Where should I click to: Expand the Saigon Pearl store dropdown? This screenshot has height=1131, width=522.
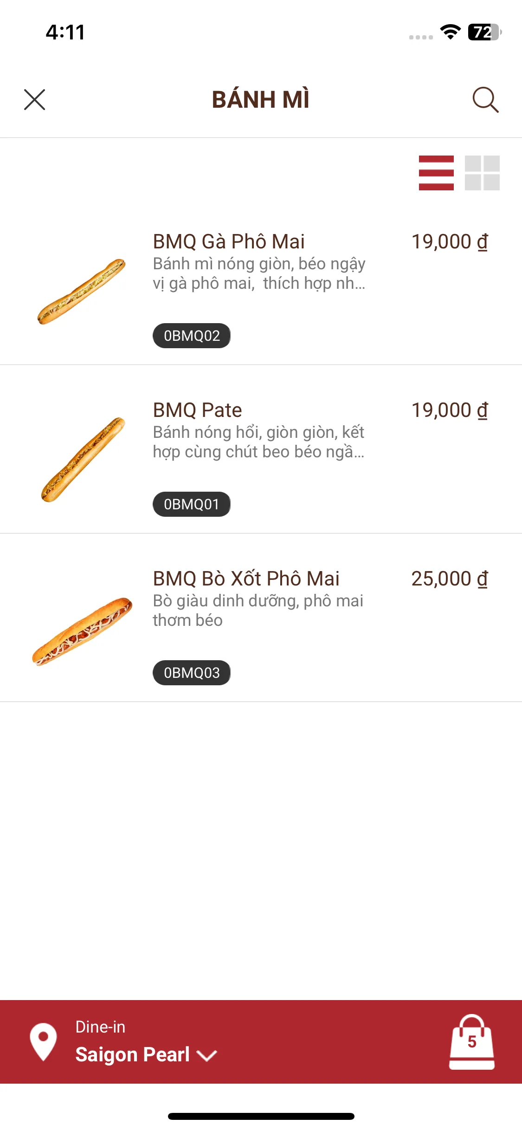pos(132,1054)
